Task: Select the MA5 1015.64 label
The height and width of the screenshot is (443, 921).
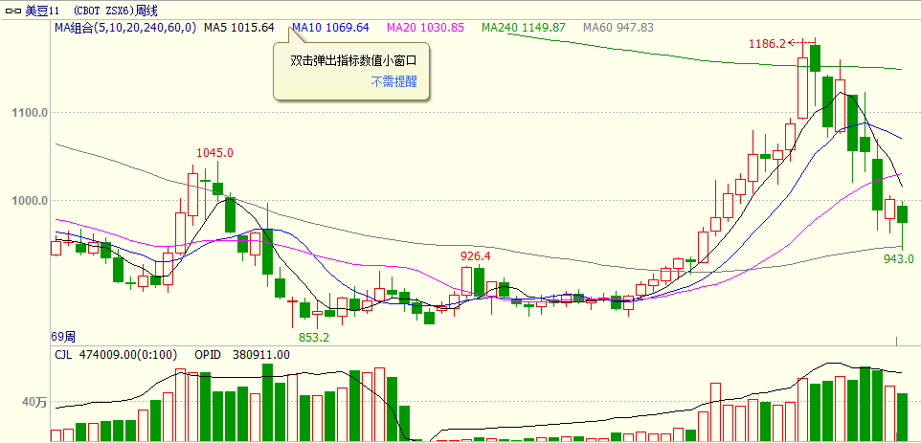Action: pos(239,28)
